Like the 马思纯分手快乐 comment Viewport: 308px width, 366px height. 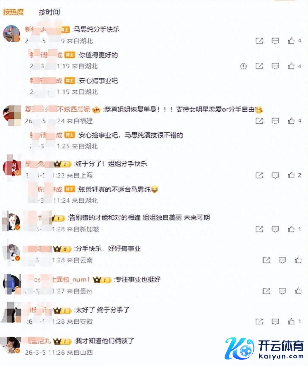click(x=291, y=41)
